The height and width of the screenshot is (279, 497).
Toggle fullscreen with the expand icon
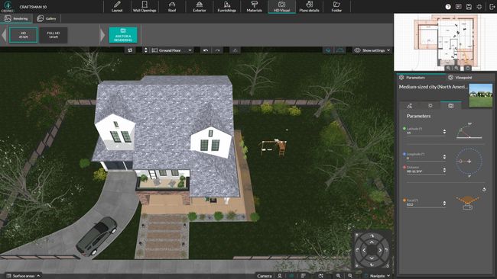[x=479, y=7]
